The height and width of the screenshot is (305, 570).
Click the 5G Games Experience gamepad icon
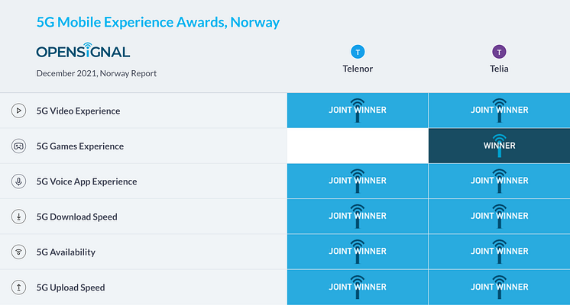pyautogui.click(x=18, y=146)
